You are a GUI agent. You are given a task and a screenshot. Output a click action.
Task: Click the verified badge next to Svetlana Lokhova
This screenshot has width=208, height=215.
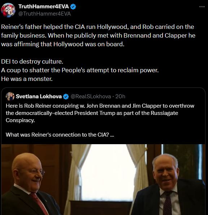click(x=66, y=97)
